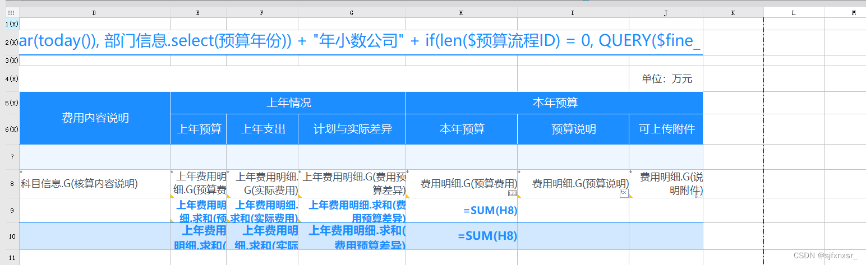The height and width of the screenshot is (265, 866).
Task: Select the 单位：万元 cell
Action: point(666,79)
